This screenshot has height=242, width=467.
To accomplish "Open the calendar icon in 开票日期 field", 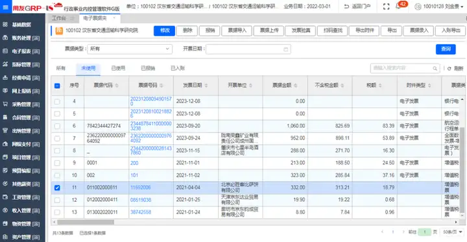I will coord(286,49).
